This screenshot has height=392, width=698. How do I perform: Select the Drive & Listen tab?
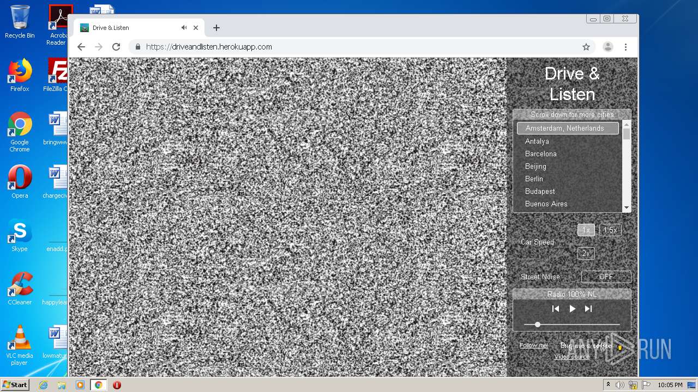point(139,28)
